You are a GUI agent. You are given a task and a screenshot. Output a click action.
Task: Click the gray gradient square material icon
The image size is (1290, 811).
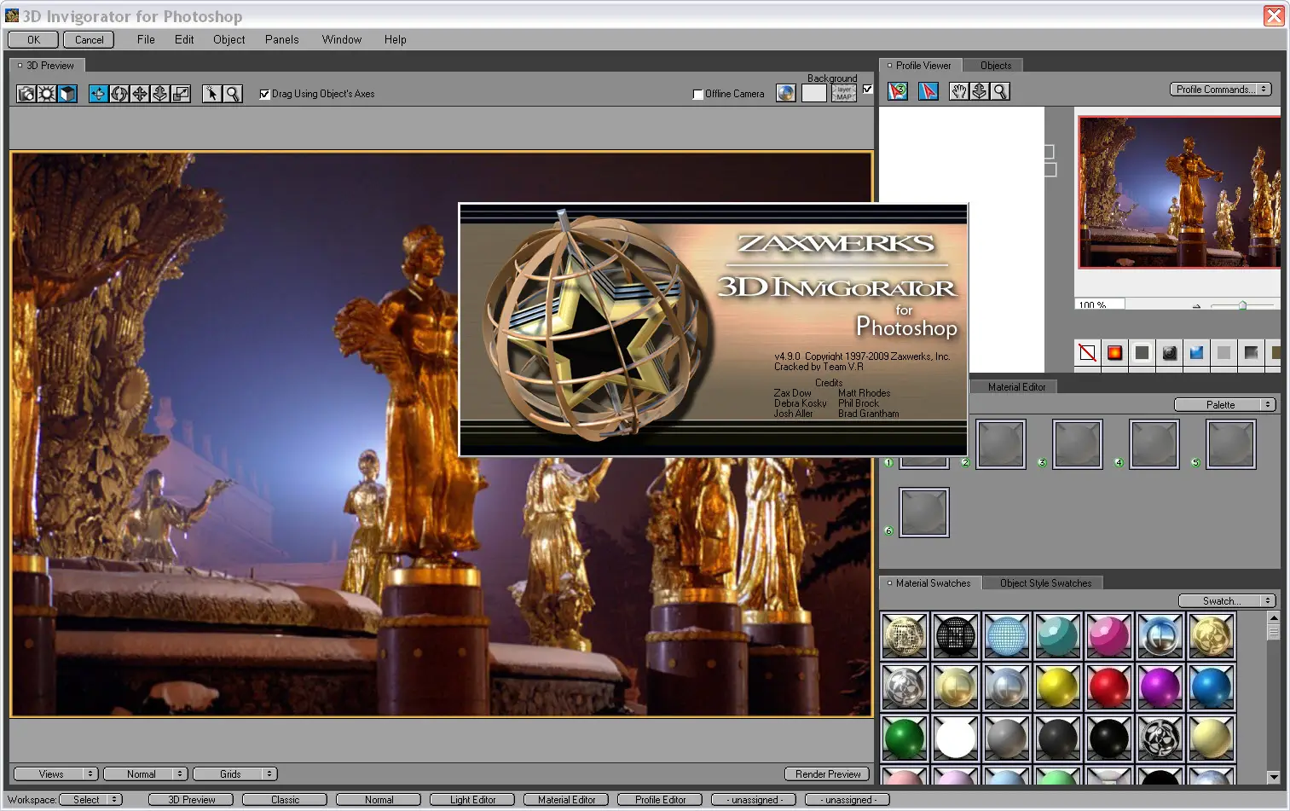click(x=1251, y=353)
